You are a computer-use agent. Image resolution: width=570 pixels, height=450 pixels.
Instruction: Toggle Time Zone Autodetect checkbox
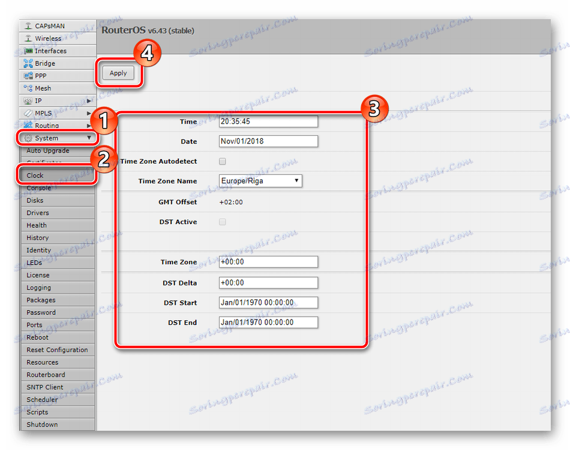coord(223,161)
